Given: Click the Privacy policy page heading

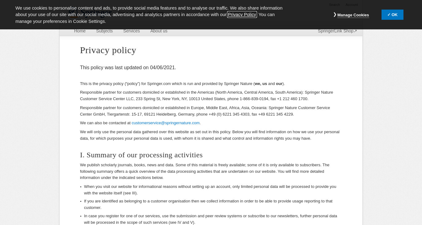Looking at the screenshot, I should (108, 50).
